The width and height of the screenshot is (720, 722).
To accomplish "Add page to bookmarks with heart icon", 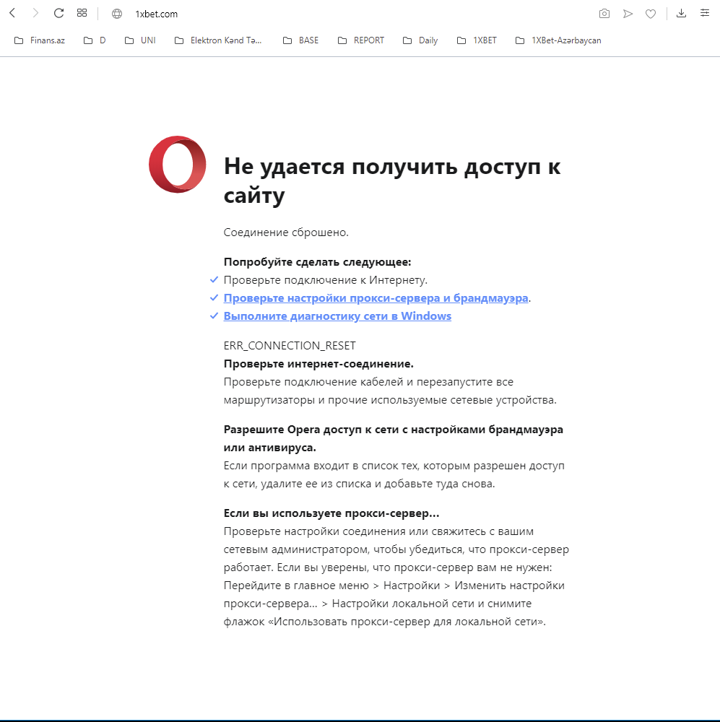I will pyautogui.click(x=651, y=14).
